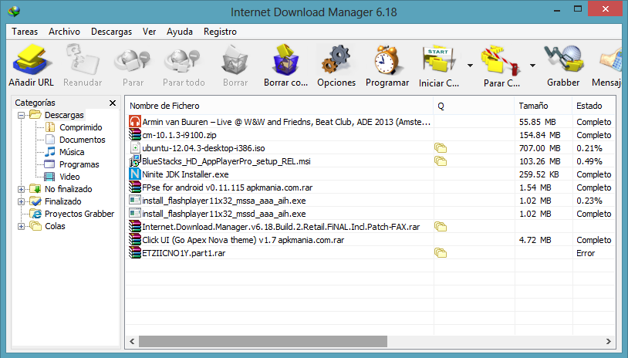The width and height of the screenshot is (628, 358).
Task: Collapse the Descargas tree node
Action: point(22,115)
